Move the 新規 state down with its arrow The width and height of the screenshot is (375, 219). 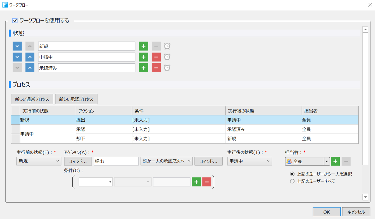(x=17, y=46)
